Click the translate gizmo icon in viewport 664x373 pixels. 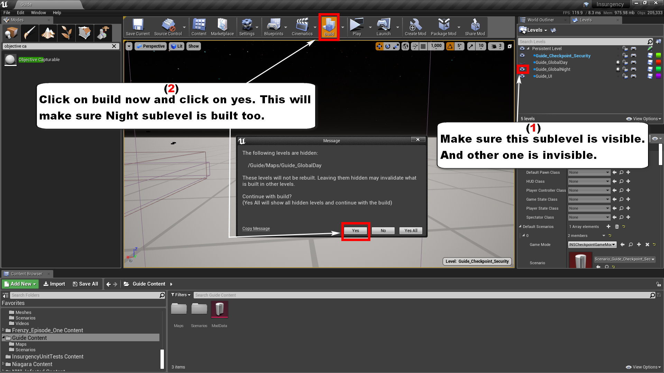[379, 46]
